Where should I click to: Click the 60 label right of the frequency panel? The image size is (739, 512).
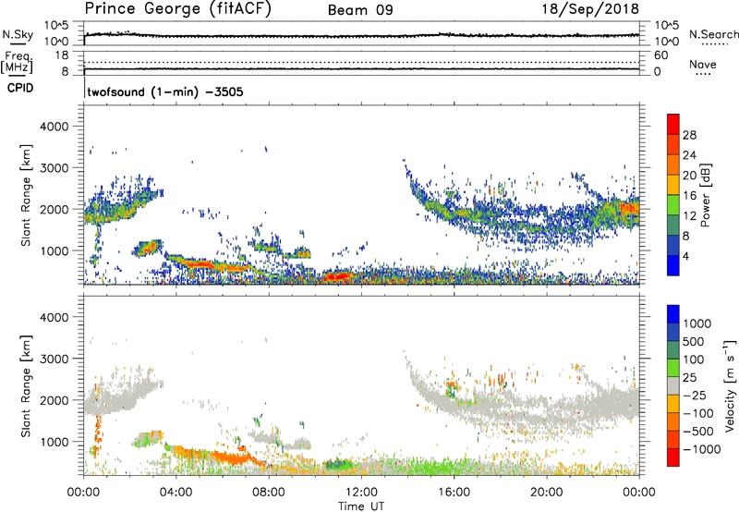[x=660, y=55]
